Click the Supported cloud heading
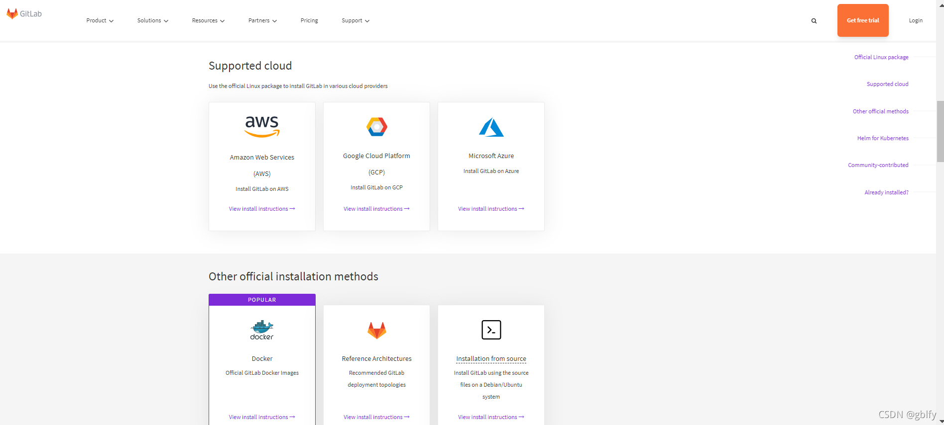Image resolution: width=944 pixels, height=425 pixels. tap(250, 66)
